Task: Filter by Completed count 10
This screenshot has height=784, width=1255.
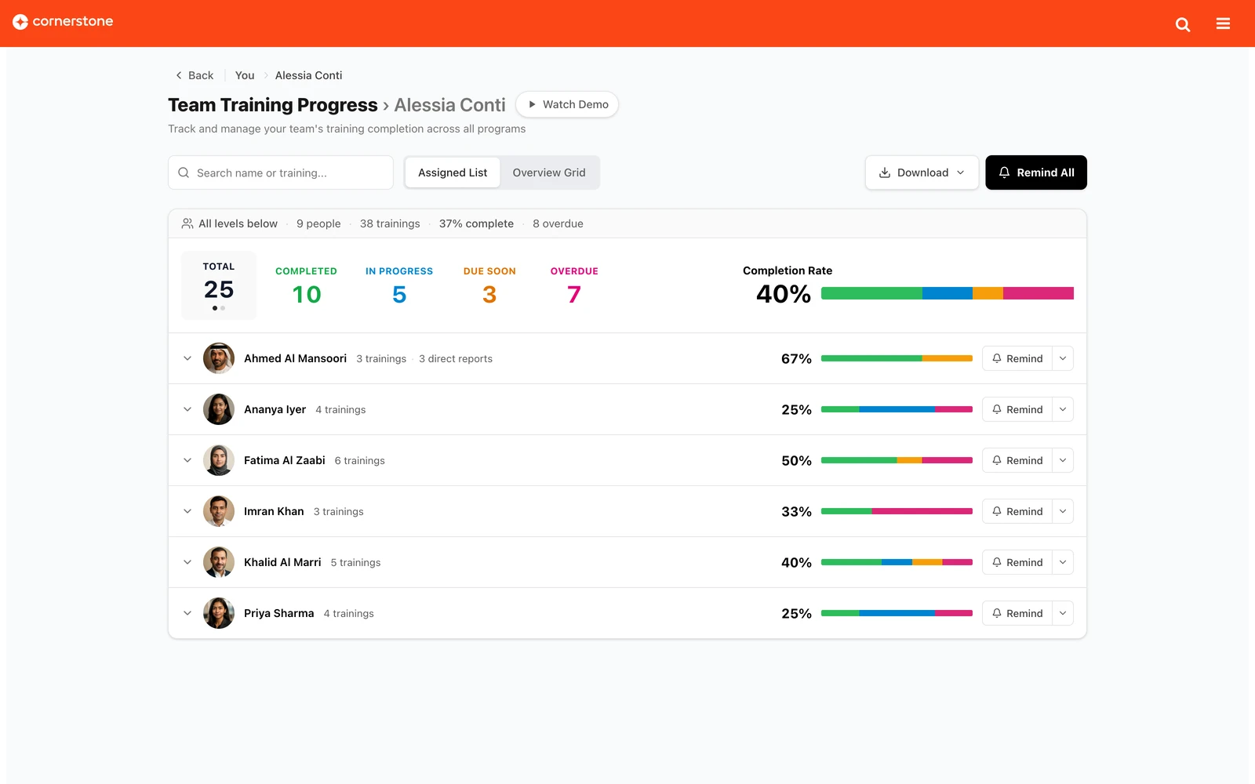Action: (x=306, y=286)
